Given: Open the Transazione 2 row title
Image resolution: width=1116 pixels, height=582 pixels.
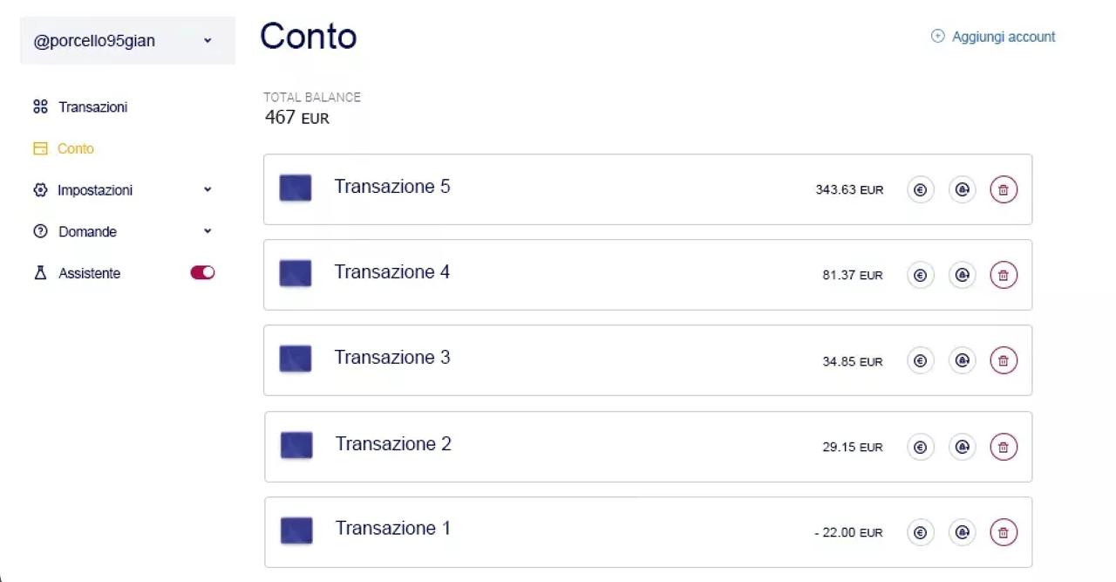Looking at the screenshot, I should (x=393, y=444).
